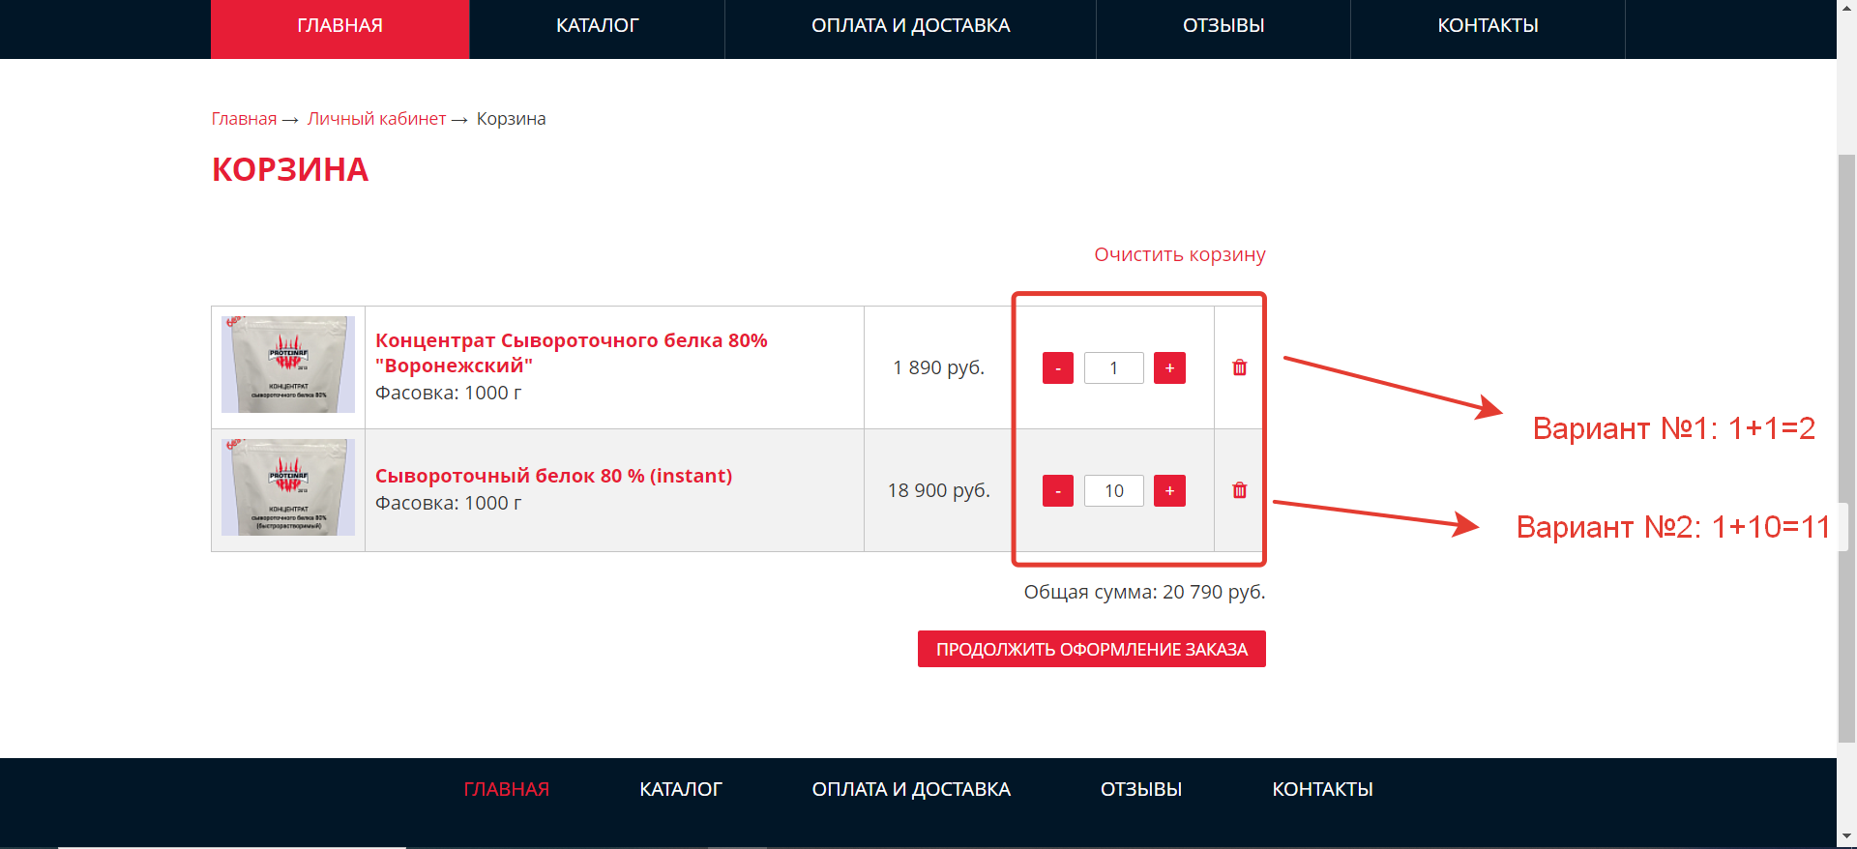1857x849 pixels.
Task: Focus the quantity field showing 1
Action: 1113,367
